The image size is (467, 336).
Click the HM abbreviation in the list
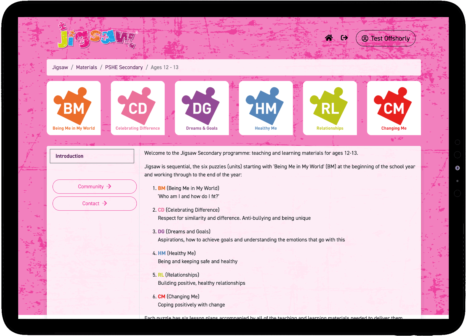(162, 253)
